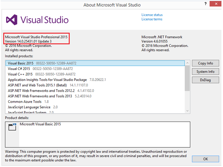Click the Microsoft .NET Framework heading text

tap(162, 37)
